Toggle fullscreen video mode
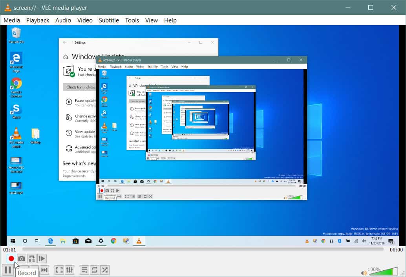 click(59, 270)
